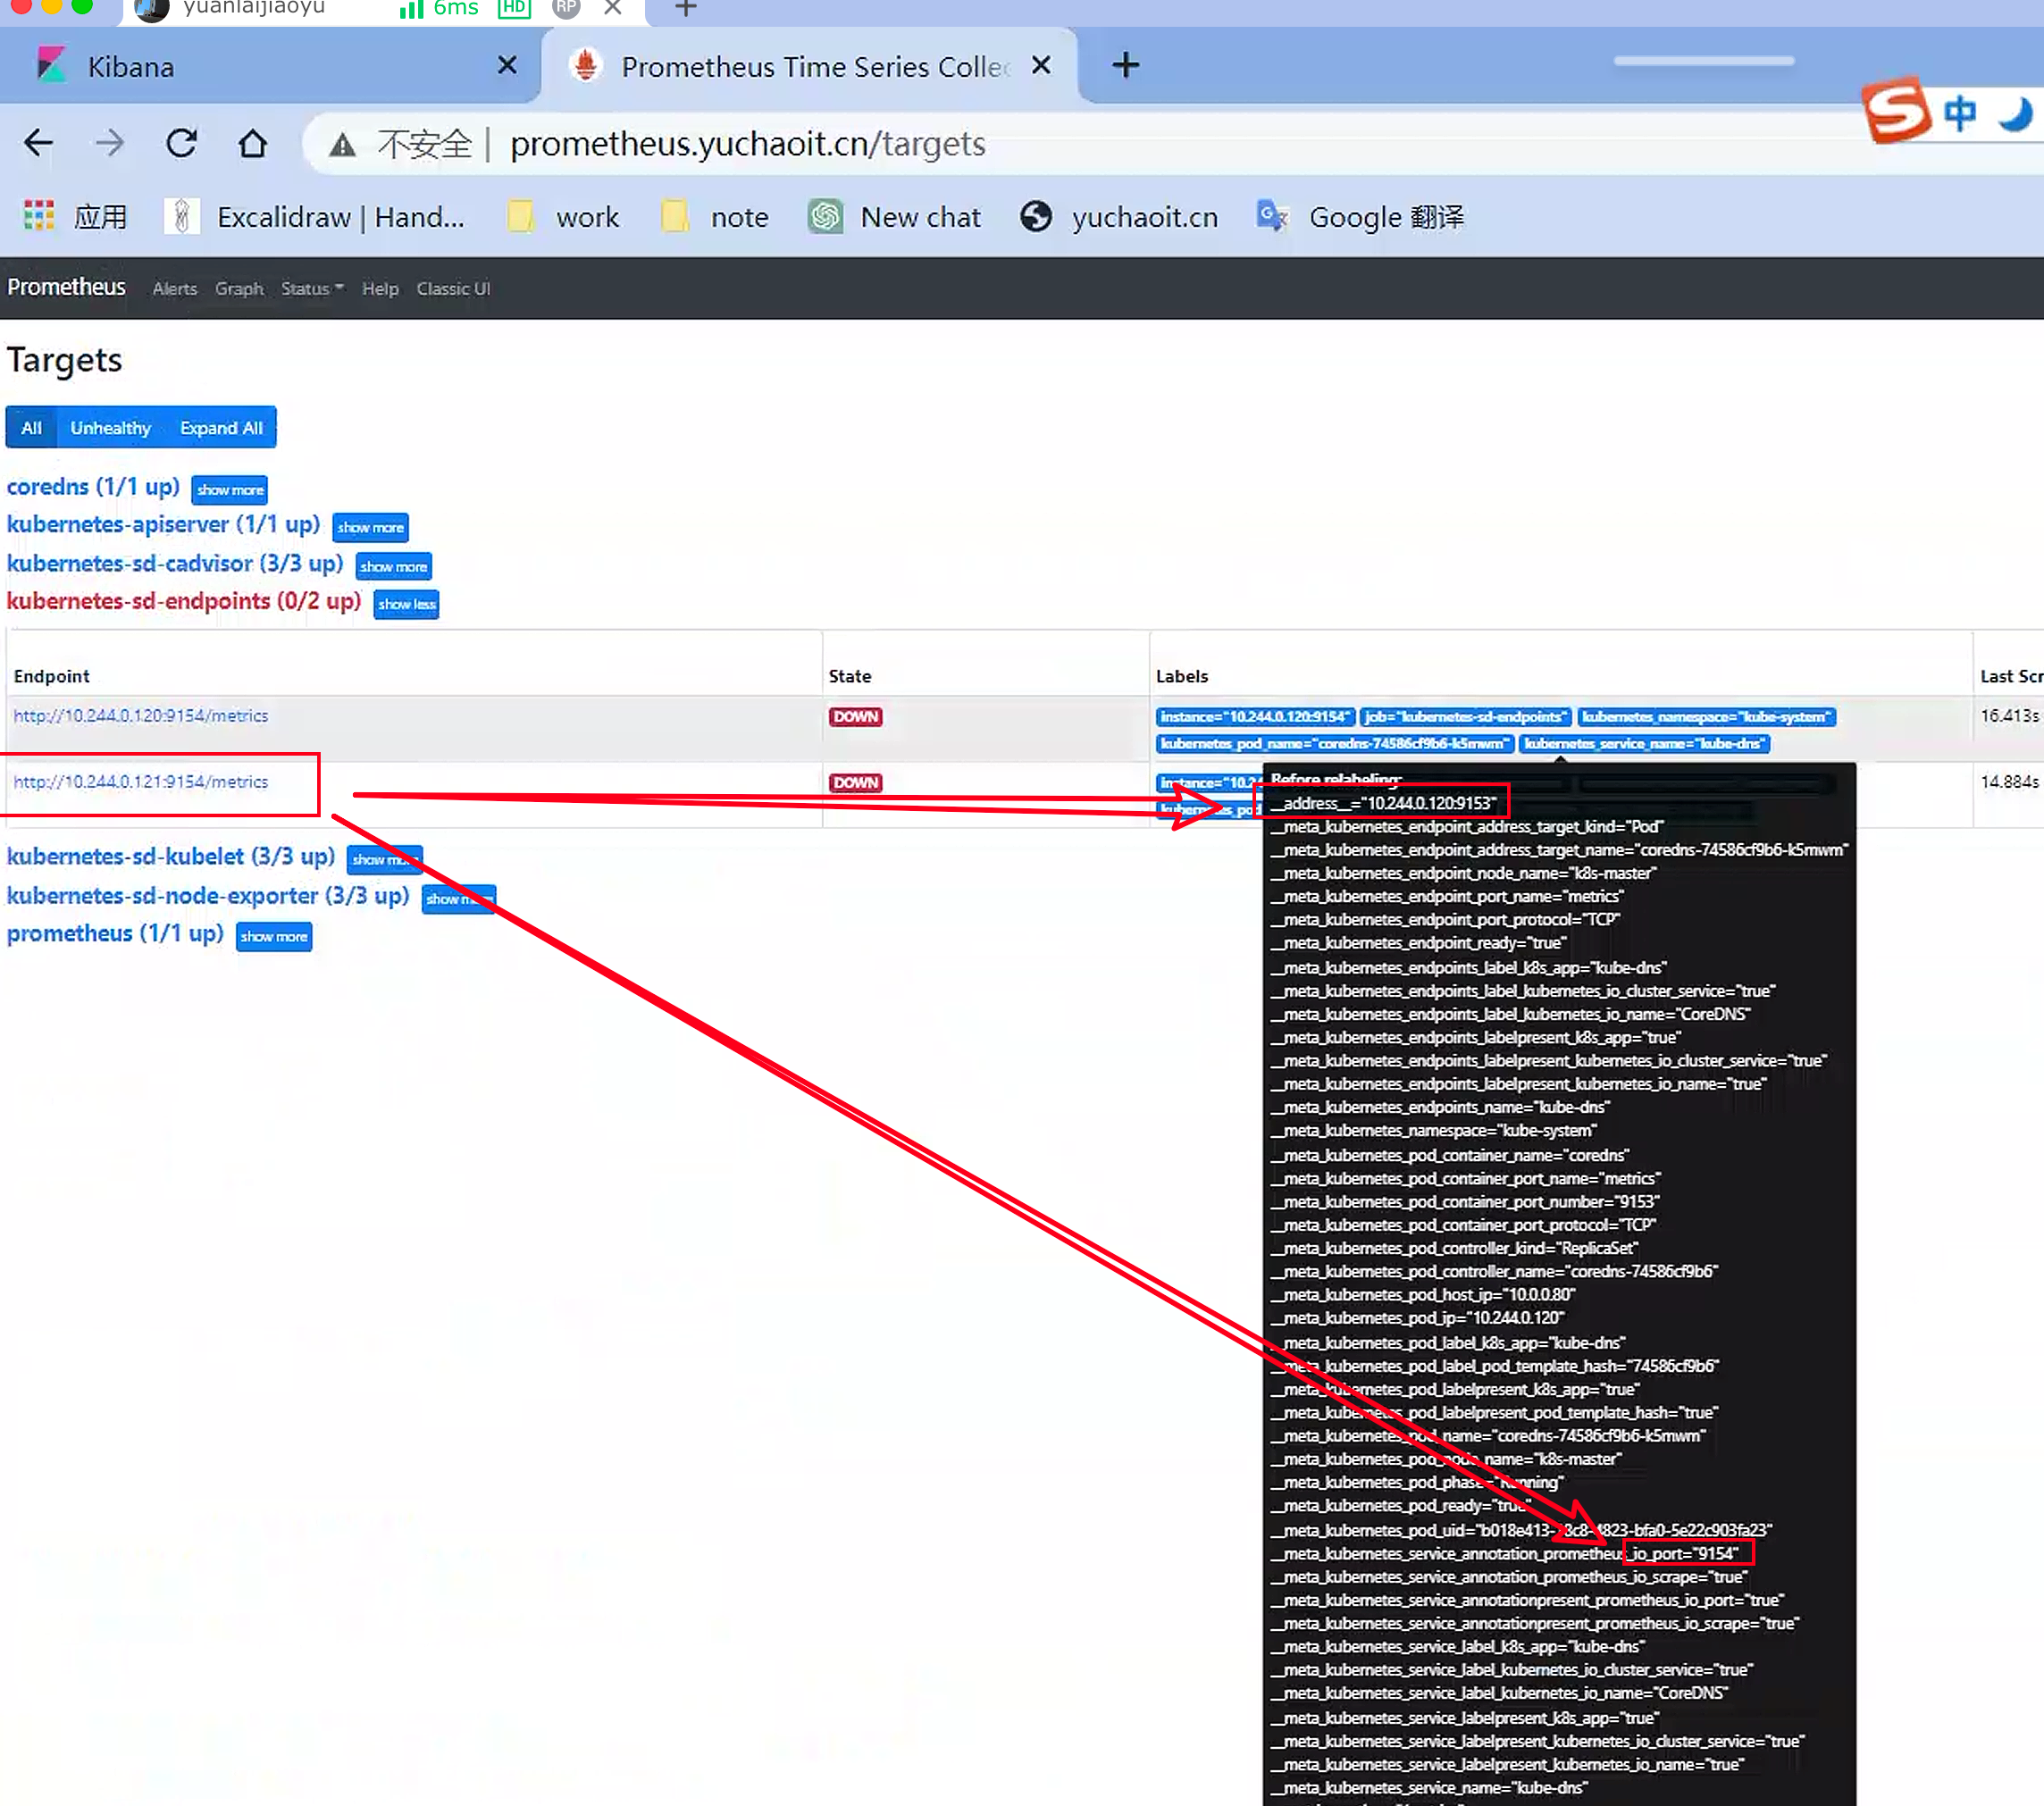The image size is (2044, 1806).
Task: Open the Apps grid bookmark icon
Action: click(x=39, y=216)
